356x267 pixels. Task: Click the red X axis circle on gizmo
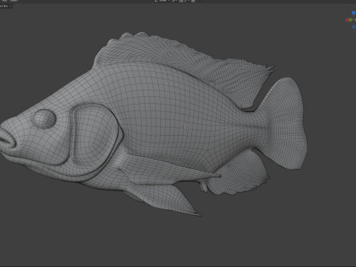point(347,20)
